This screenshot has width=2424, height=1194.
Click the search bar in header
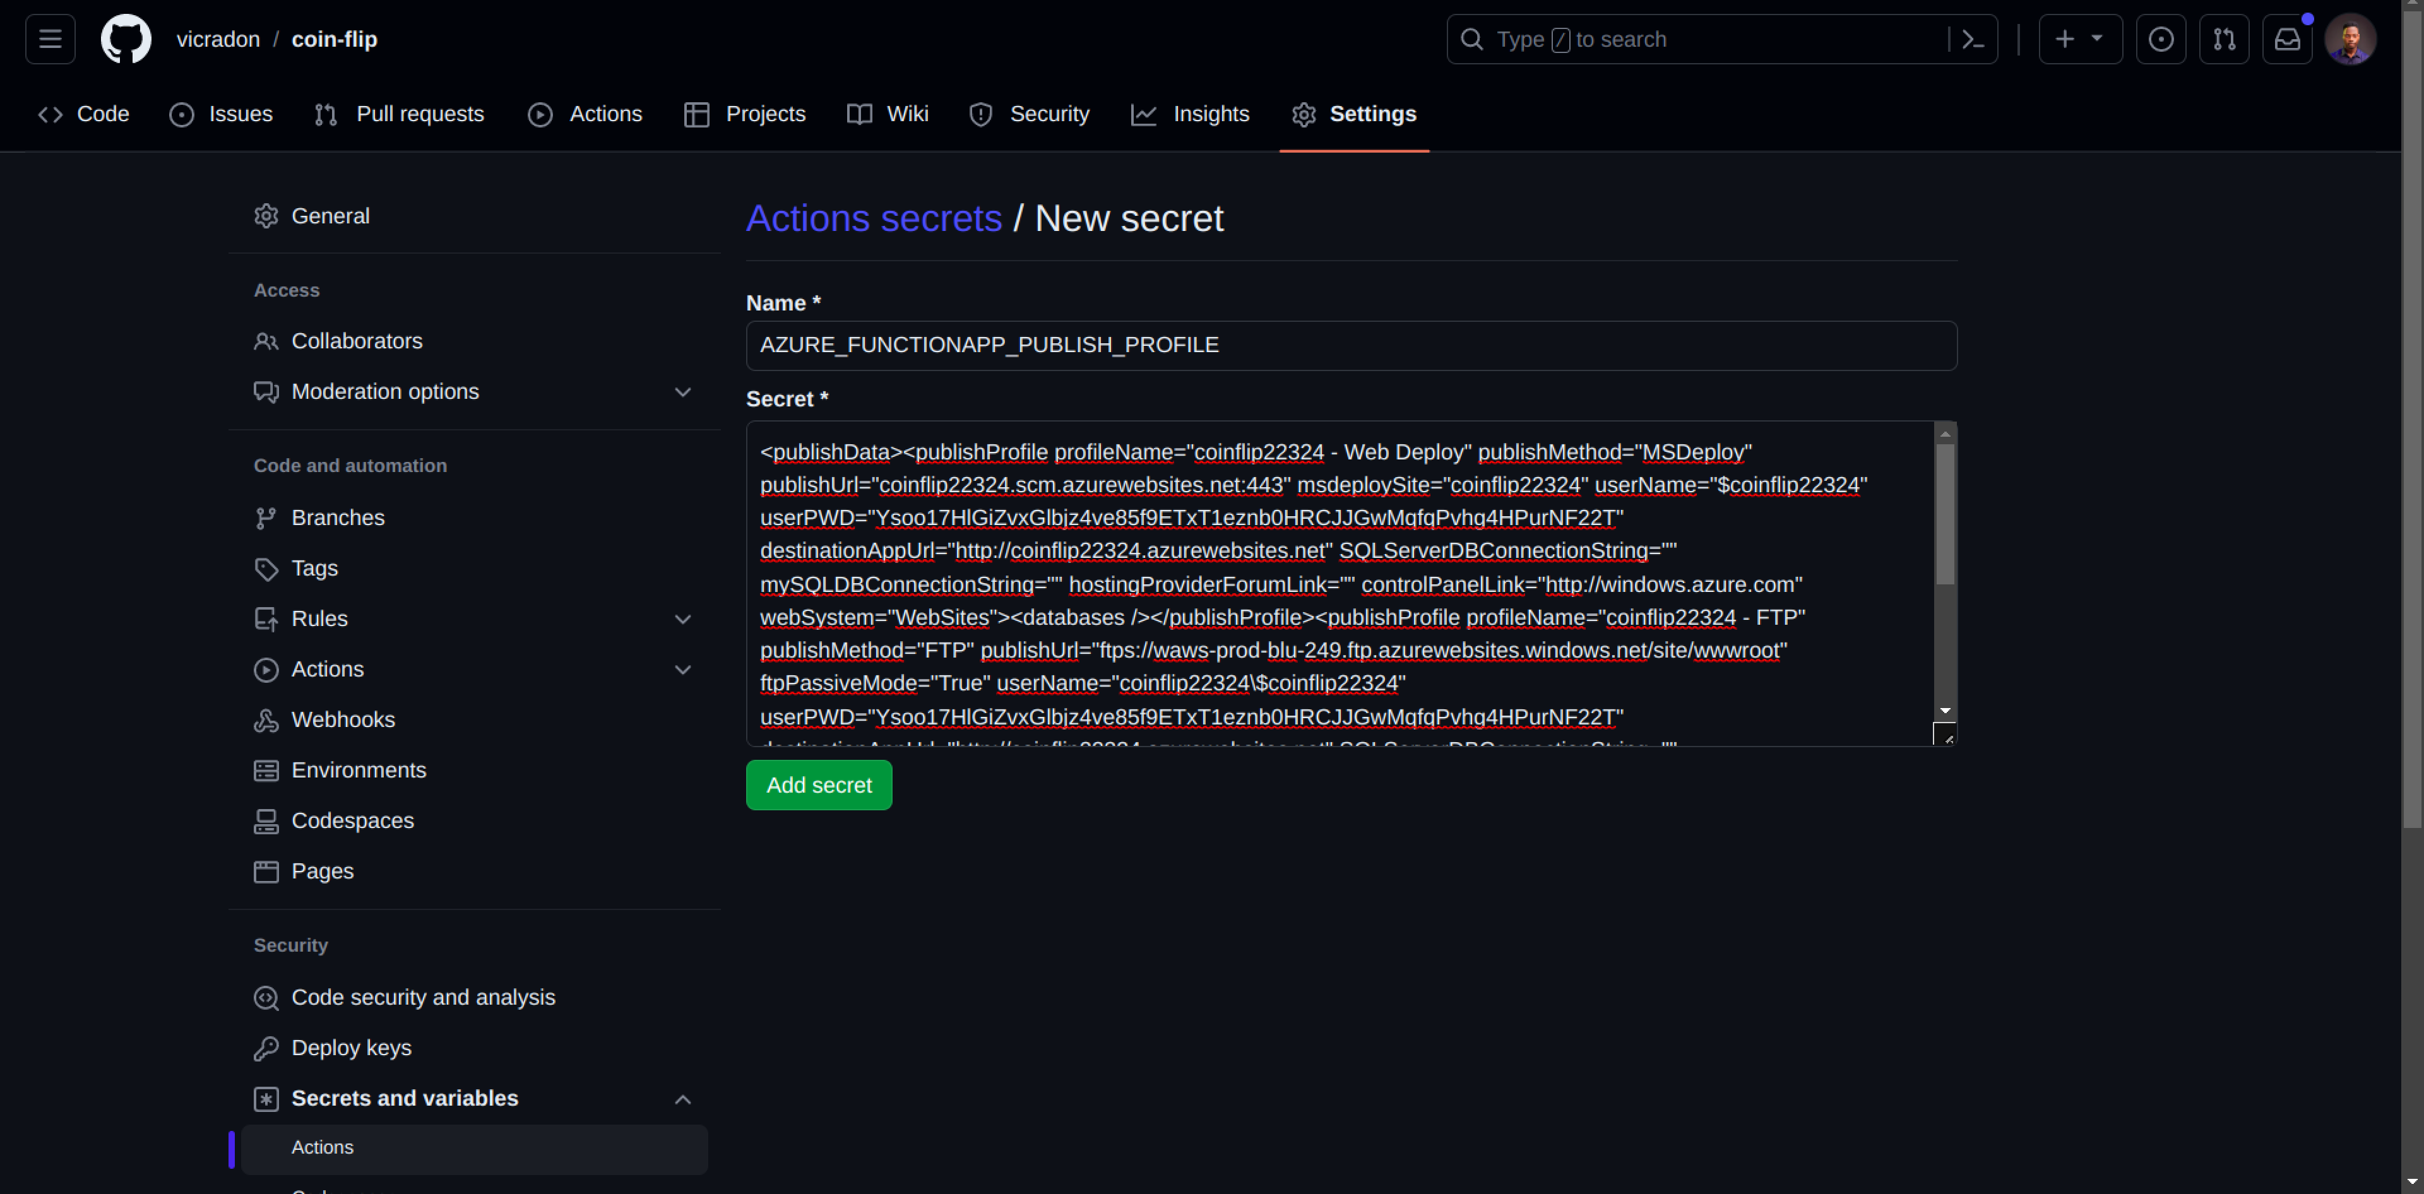tap(1694, 40)
